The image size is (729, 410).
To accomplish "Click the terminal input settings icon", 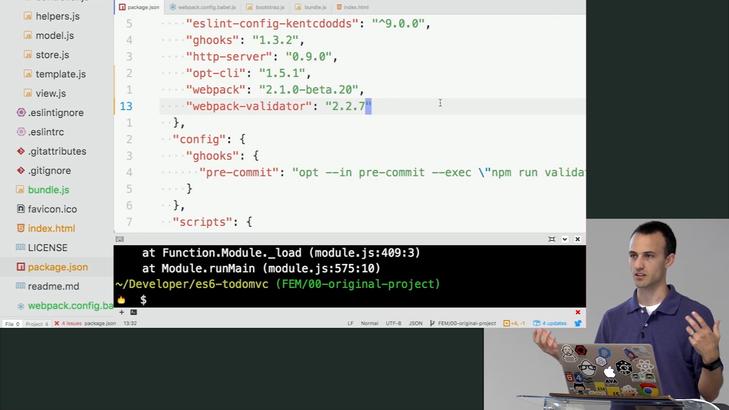I will [x=120, y=239].
